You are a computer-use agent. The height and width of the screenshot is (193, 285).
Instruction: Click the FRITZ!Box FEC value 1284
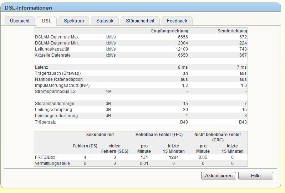click(x=174, y=157)
